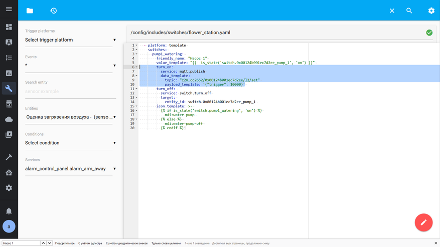Open notifications bell in the sidebar
This screenshot has width=440, height=247.
(x=9, y=211)
